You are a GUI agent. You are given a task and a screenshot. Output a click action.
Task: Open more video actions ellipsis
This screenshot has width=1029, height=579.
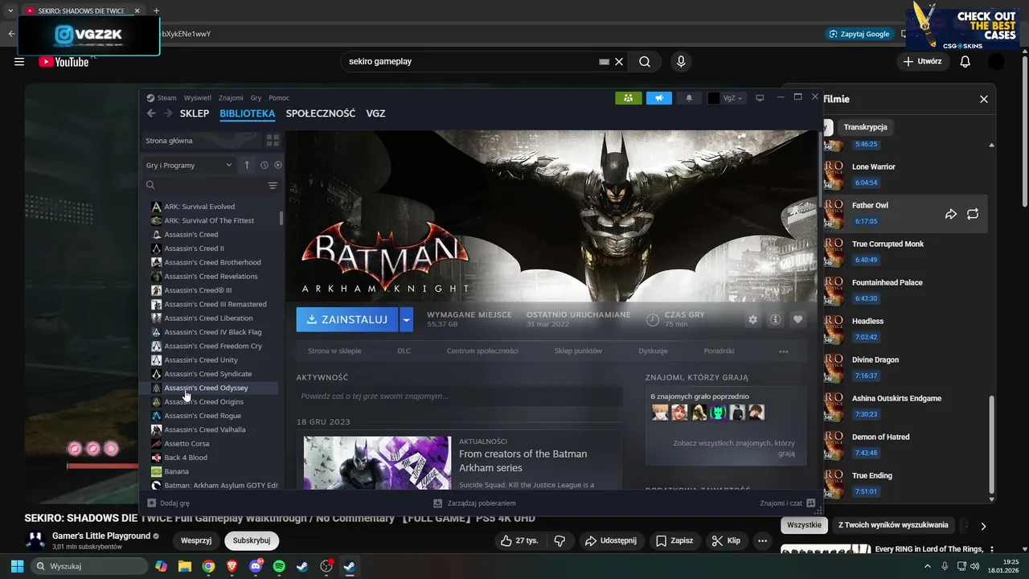(762, 540)
